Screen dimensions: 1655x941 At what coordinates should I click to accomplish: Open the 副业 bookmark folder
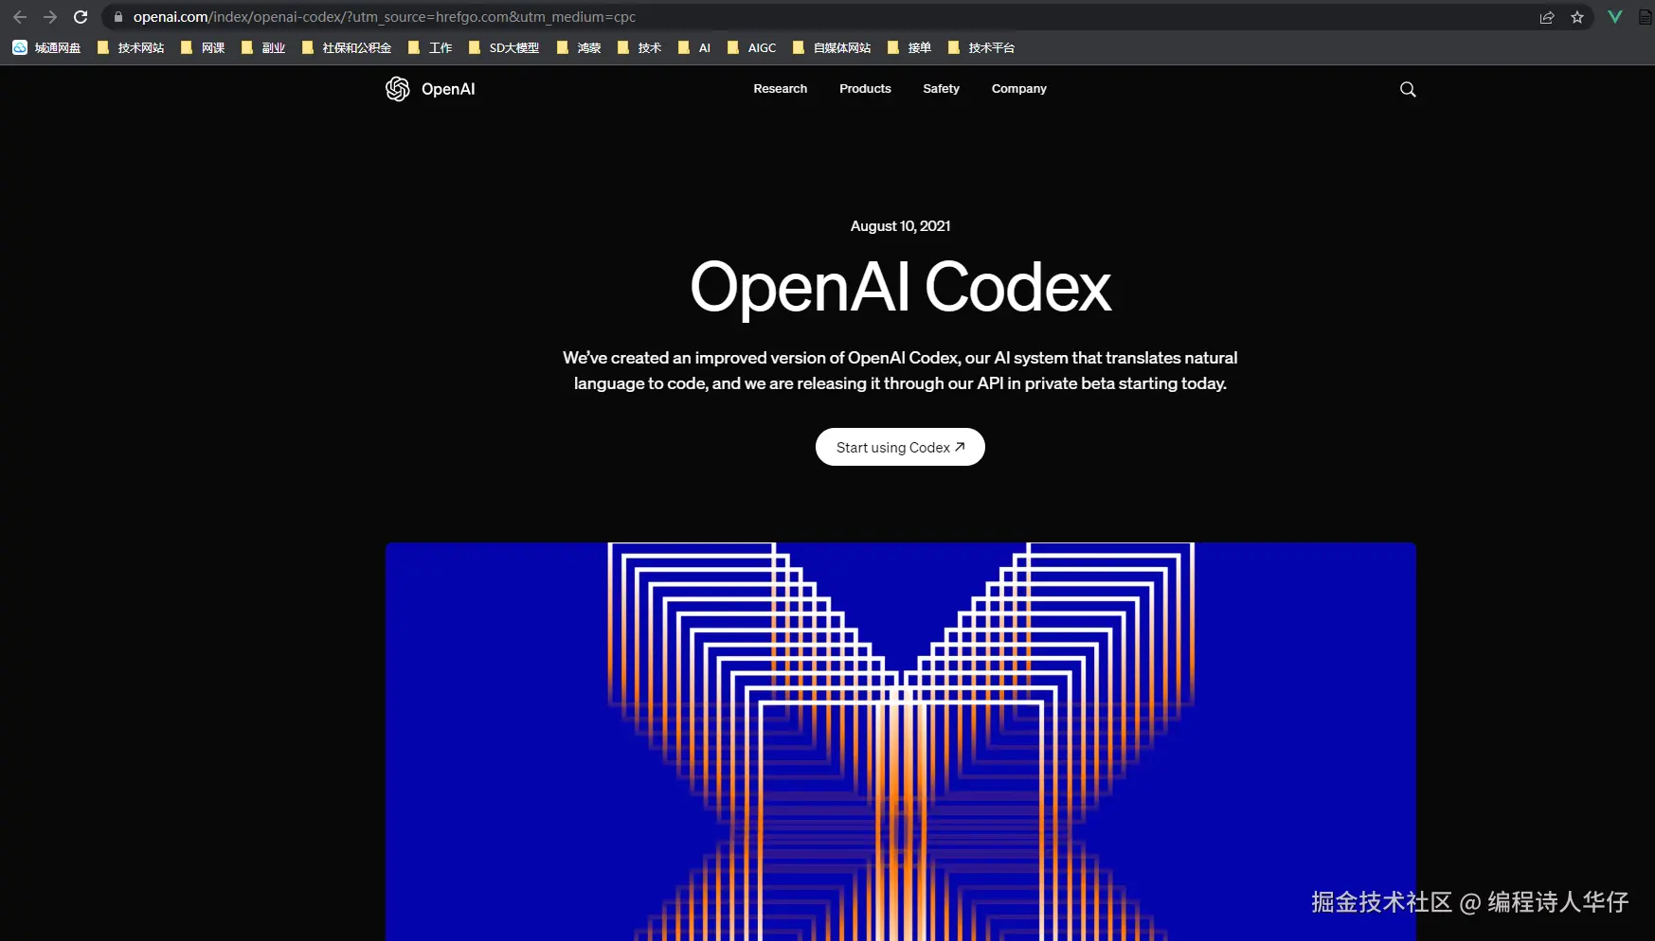(263, 47)
